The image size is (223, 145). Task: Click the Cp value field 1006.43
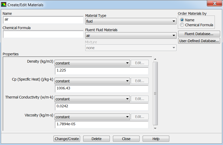(102, 89)
